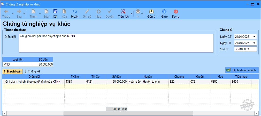
Task: Click the app icon in title bar
Action: coord(3,4)
